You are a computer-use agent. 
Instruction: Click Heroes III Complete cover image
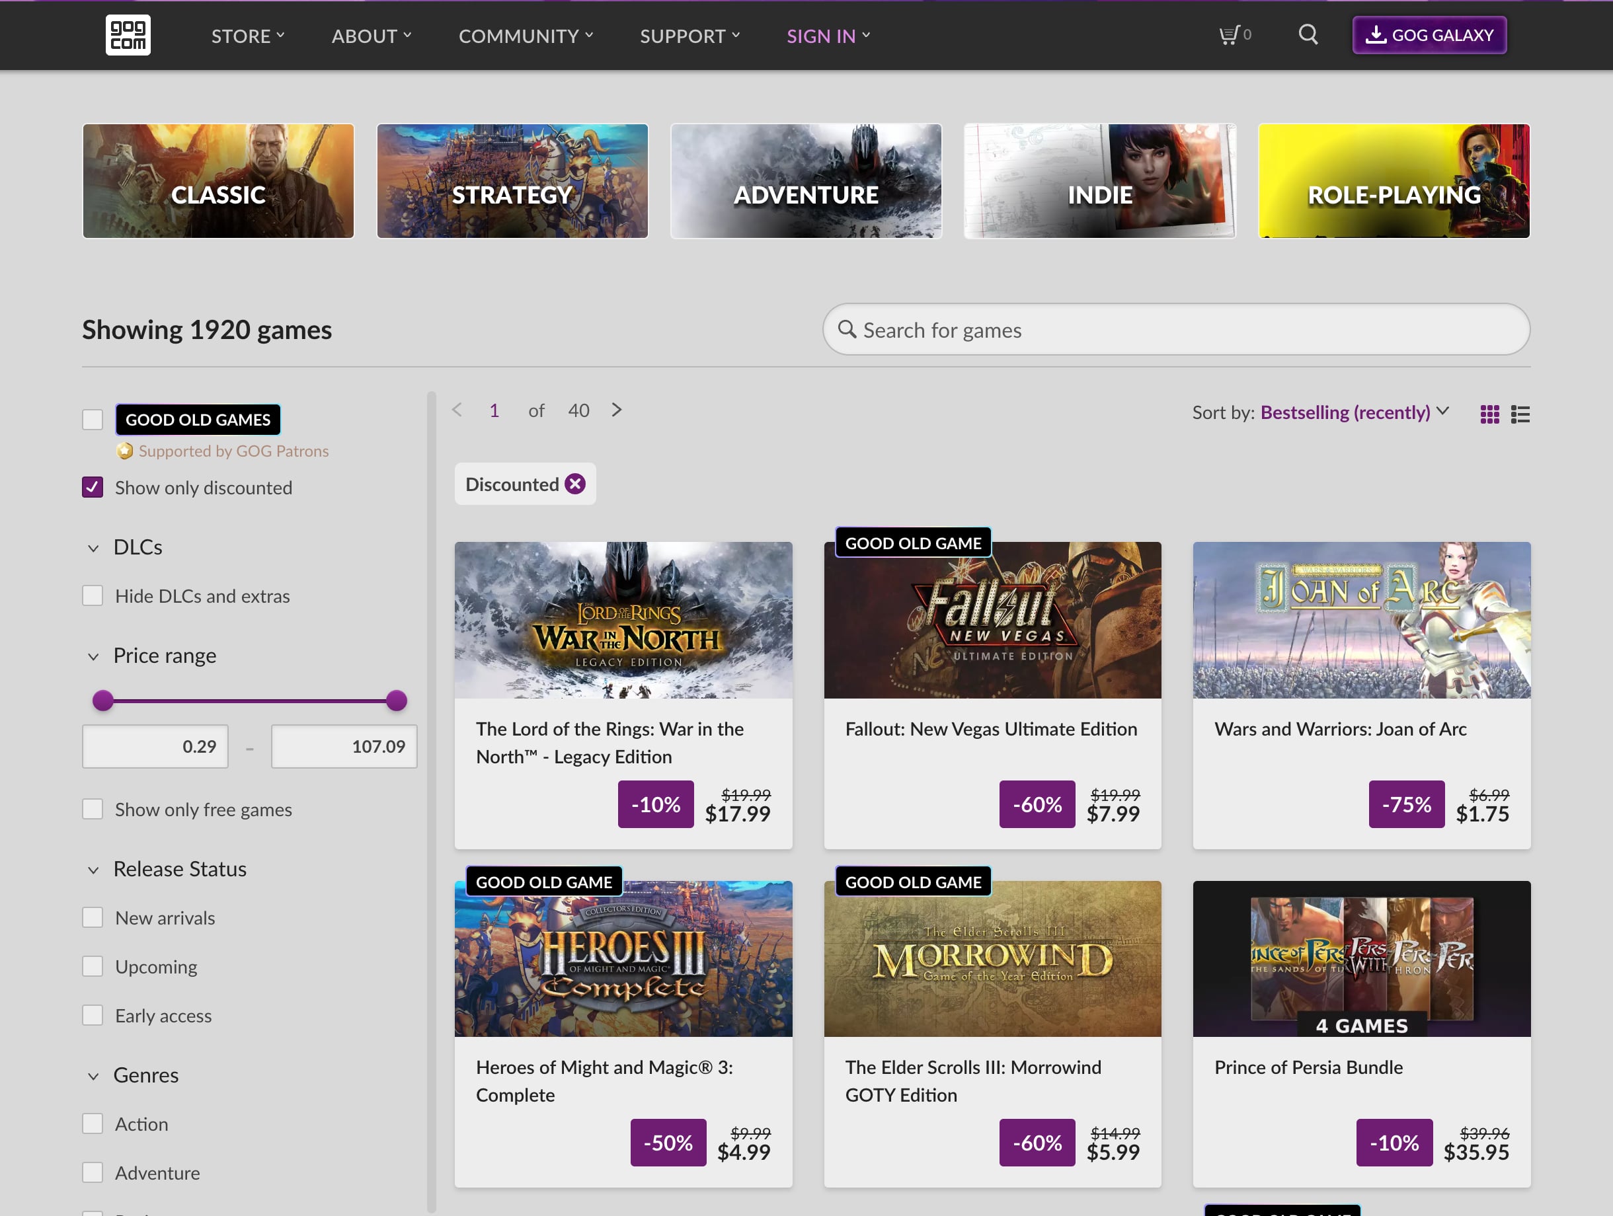(623, 959)
